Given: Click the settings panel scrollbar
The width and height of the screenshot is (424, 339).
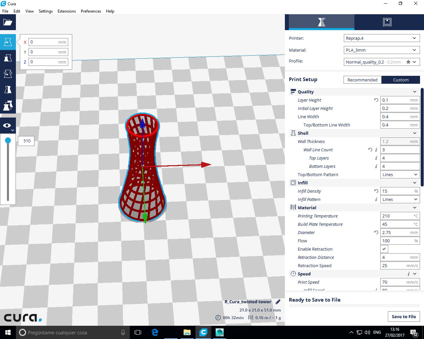Looking at the screenshot, I should 422,137.
